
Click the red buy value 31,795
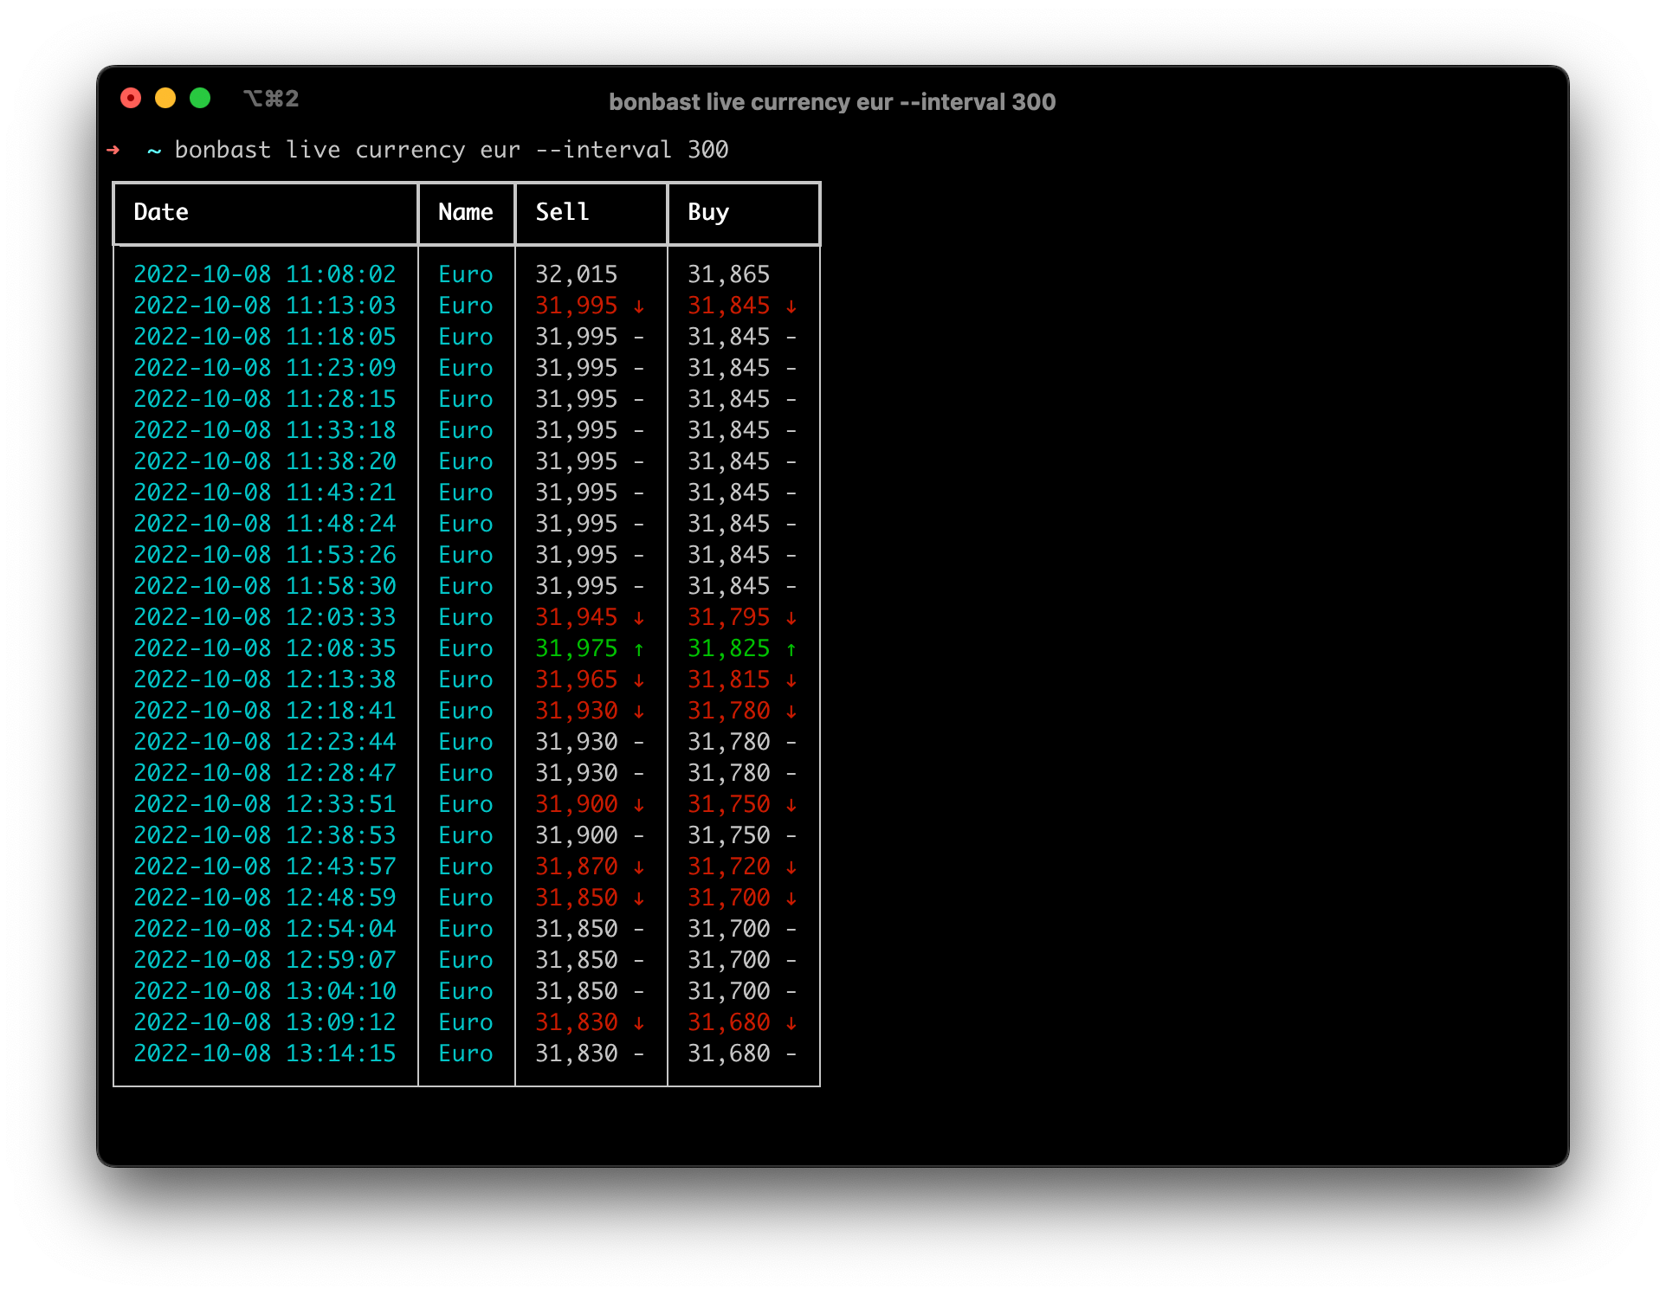pos(729,618)
